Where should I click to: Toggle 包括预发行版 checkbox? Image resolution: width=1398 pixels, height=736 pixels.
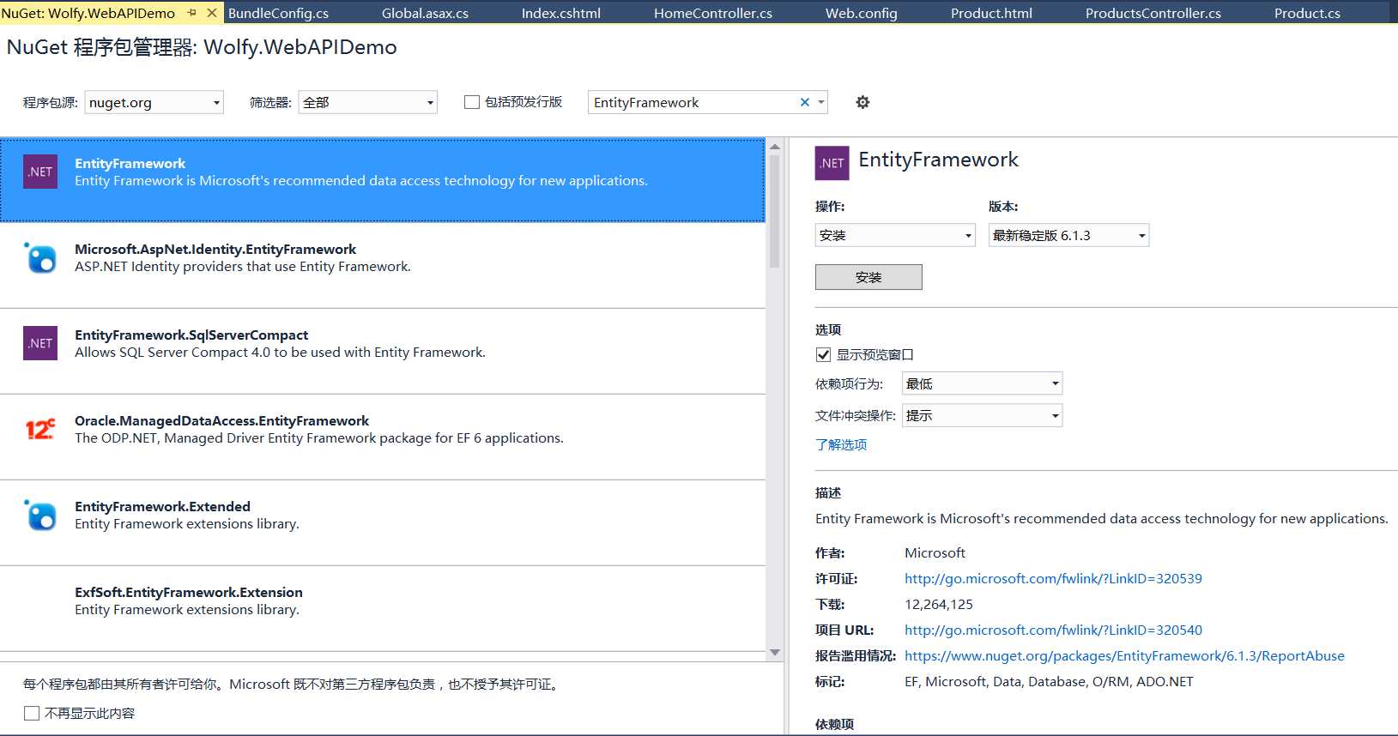pyautogui.click(x=472, y=102)
